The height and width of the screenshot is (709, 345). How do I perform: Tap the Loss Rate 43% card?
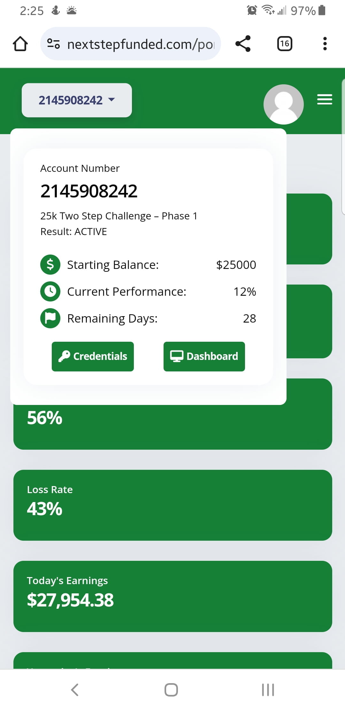(172, 505)
